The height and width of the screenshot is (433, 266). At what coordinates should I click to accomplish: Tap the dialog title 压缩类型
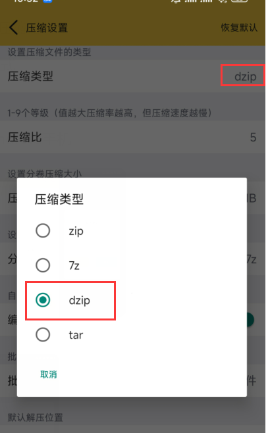point(59,199)
